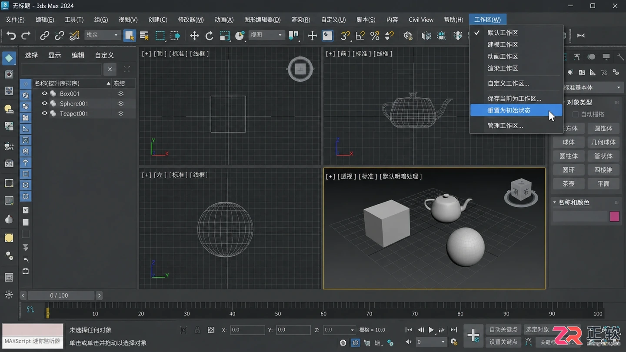Screen dimensions: 626x352
Task: Click the Undo arrow in the toolbar
Action: [11, 36]
